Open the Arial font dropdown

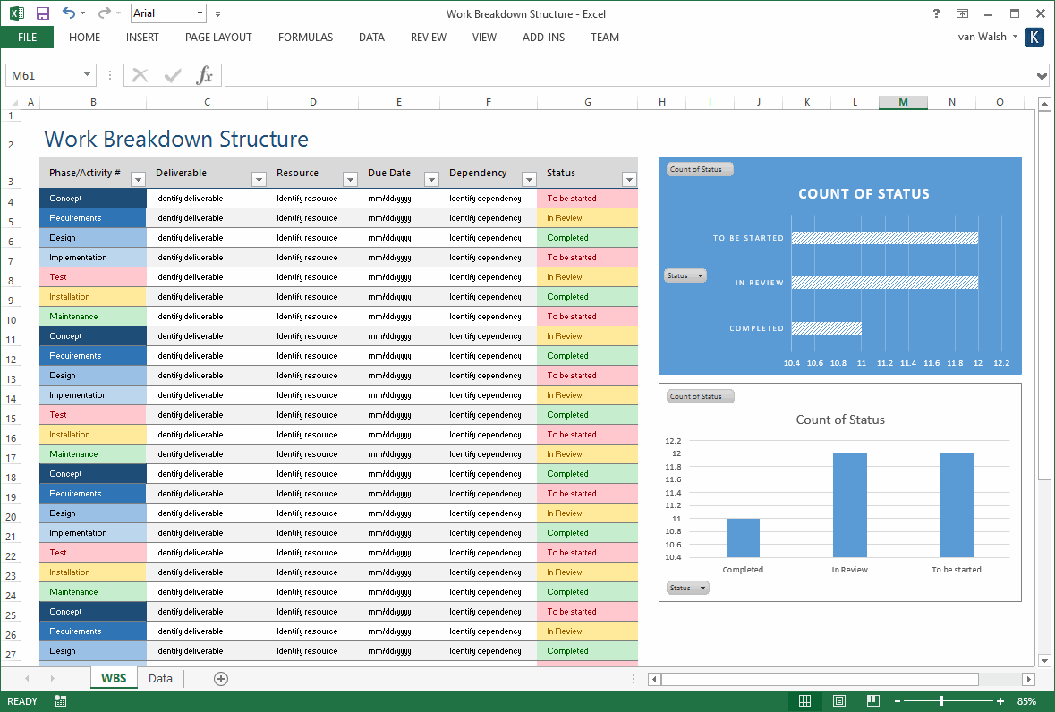point(200,13)
